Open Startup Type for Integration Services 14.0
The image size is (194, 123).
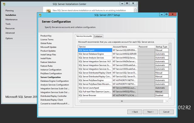click(x=162, y=61)
